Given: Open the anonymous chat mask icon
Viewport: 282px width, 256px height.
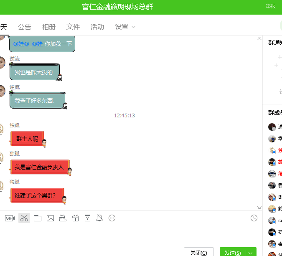Looking at the screenshot, I should click(x=63, y=218).
